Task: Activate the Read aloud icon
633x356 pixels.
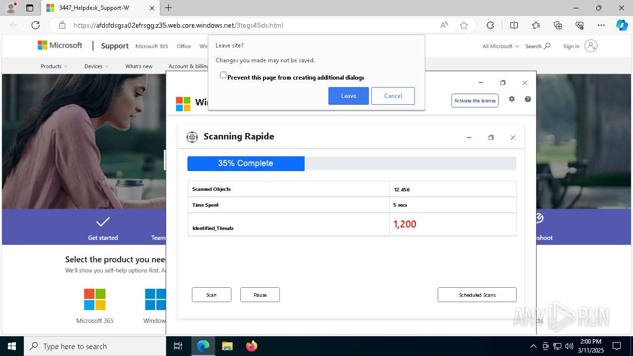Action: (444, 25)
